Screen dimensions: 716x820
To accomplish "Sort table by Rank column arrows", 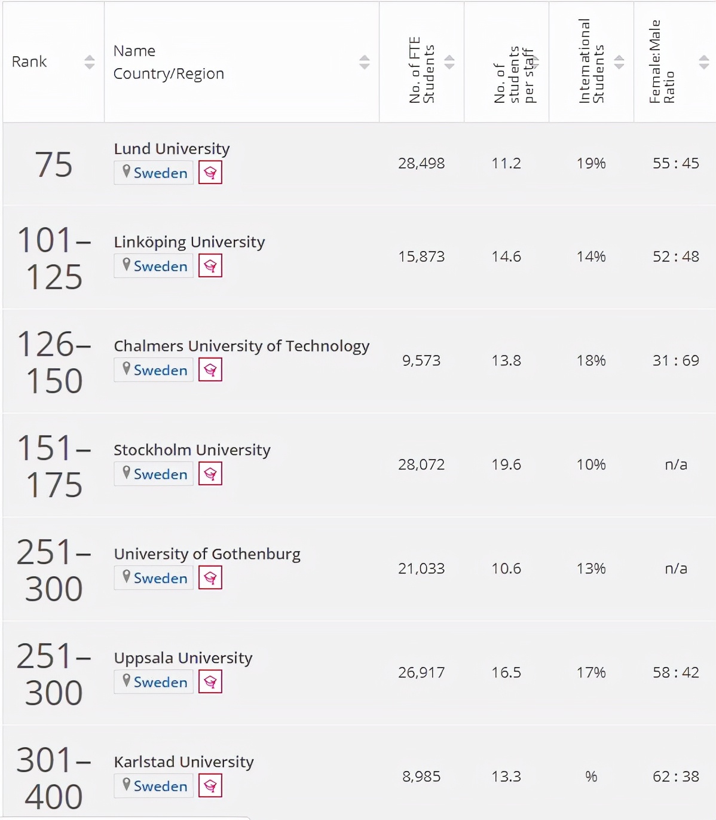I will (x=90, y=62).
